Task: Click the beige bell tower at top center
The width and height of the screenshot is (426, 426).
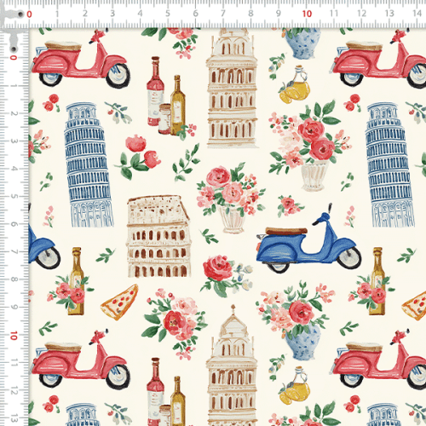Action: click(x=232, y=89)
